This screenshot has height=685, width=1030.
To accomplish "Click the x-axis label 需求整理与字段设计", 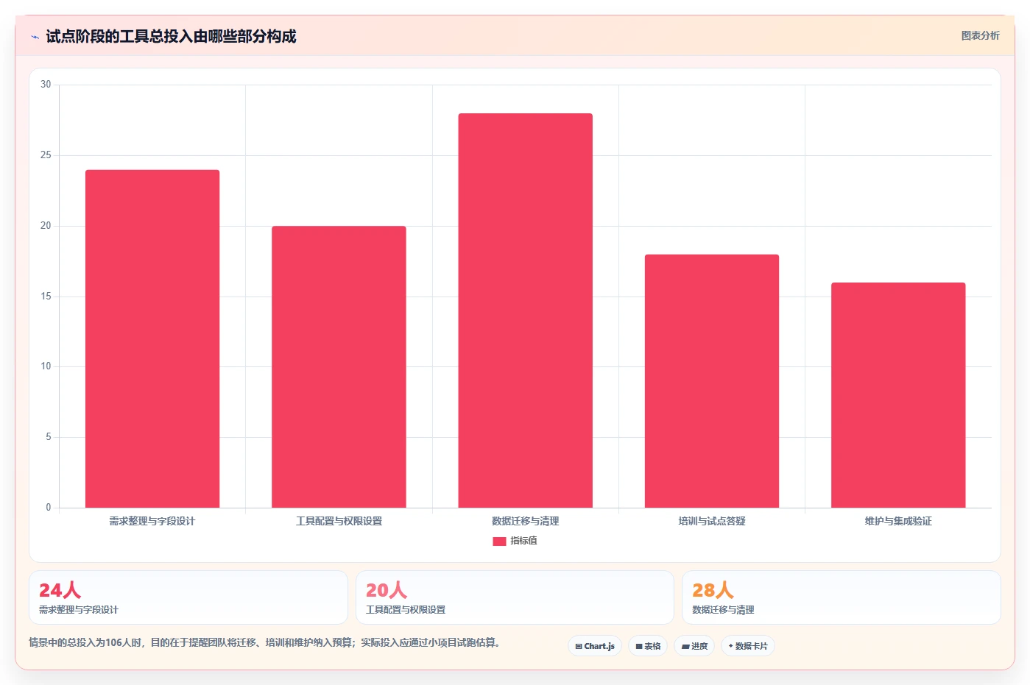I will pyautogui.click(x=152, y=521).
